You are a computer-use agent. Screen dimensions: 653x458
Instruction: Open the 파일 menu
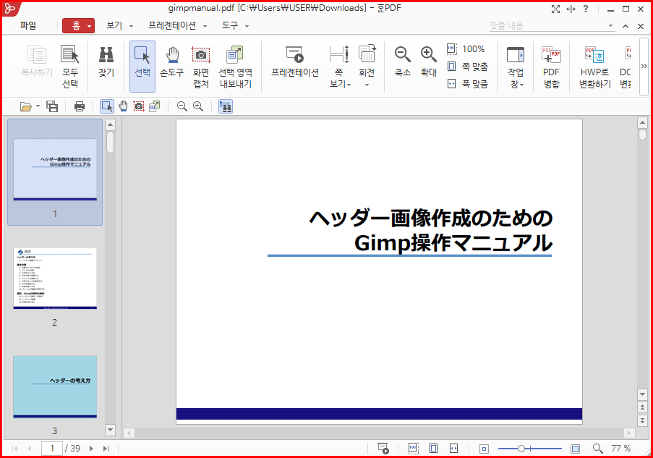(x=28, y=26)
